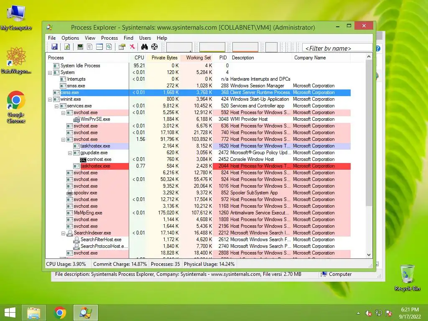Sort by the PID column header
Screen dimensions: 428x321
click(222, 58)
